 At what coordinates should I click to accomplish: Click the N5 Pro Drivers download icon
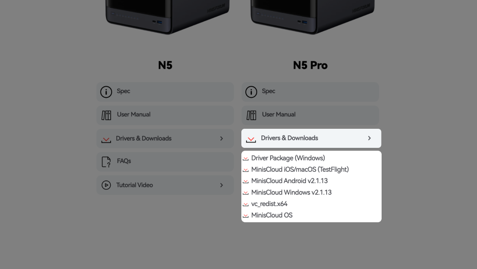click(x=250, y=139)
